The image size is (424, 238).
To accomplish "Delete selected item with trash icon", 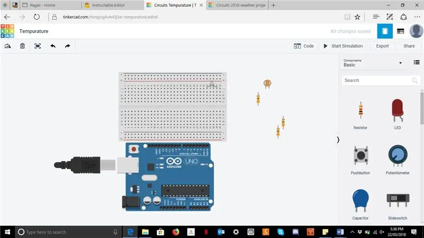I will 22,46.
